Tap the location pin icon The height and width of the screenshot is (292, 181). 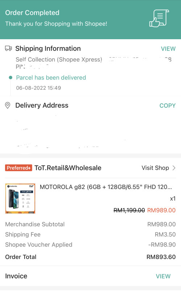8,106
